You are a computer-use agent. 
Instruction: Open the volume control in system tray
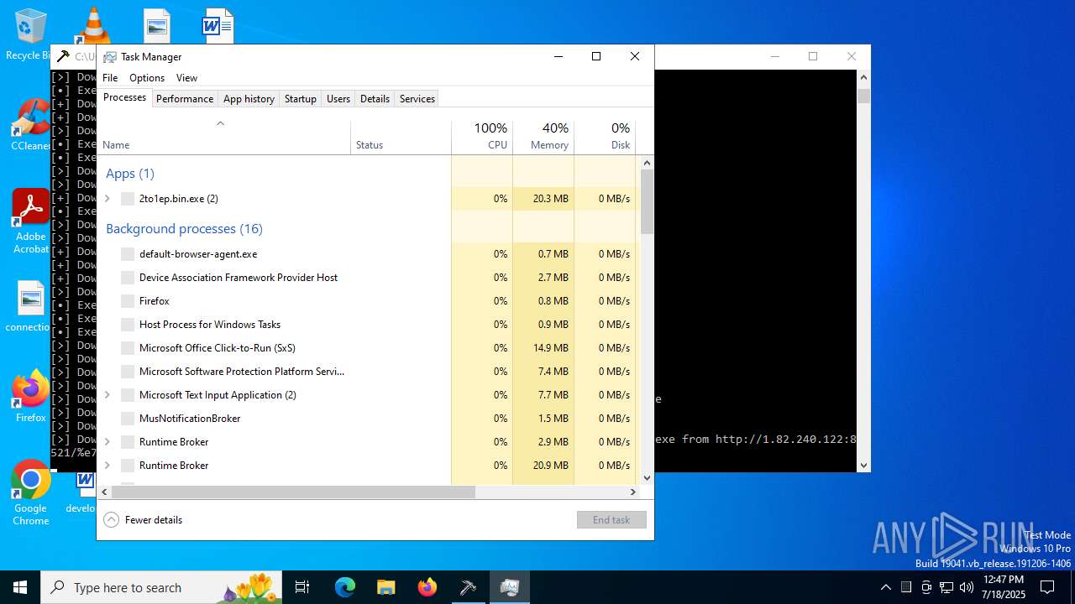[967, 587]
